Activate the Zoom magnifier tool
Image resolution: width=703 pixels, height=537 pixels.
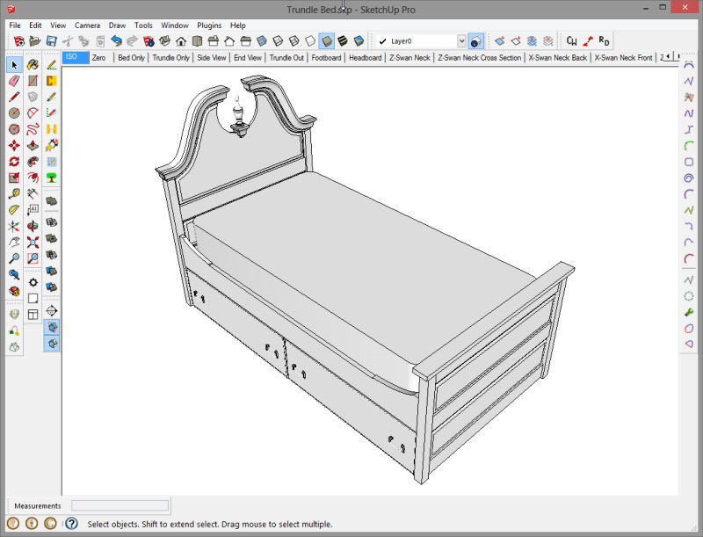coord(14,258)
